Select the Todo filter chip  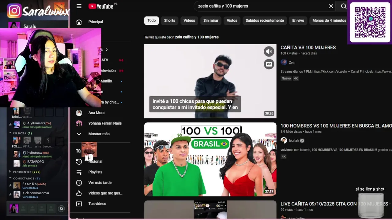coord(152,20)
